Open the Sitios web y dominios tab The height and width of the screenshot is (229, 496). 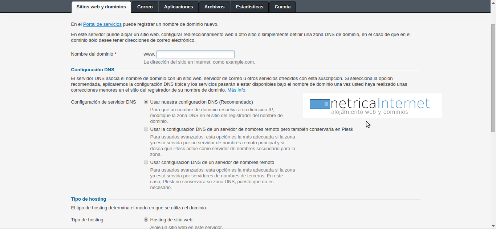101,7
